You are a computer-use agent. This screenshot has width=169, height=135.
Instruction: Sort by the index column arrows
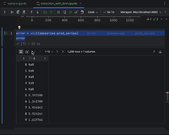pyautogui.click(x=24, y=58)
